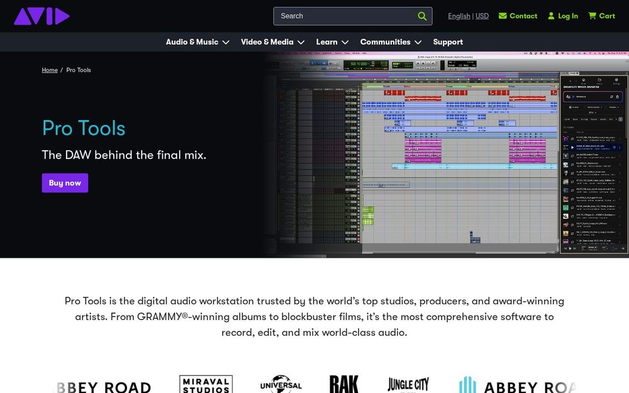
Task: Click the Log In person icon
Action: [551, 16]
